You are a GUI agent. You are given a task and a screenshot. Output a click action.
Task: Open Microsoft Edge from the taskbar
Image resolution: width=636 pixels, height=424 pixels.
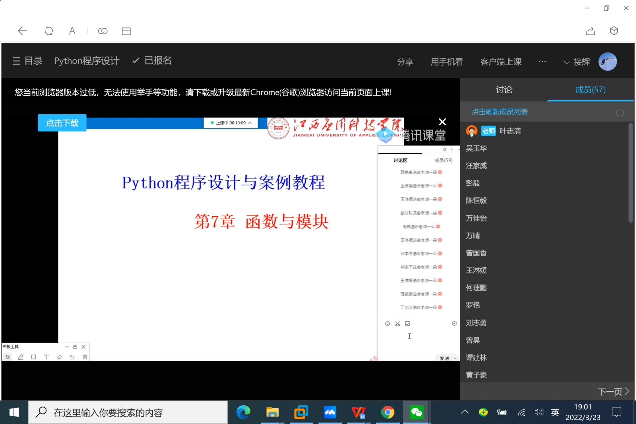point(243,412)
